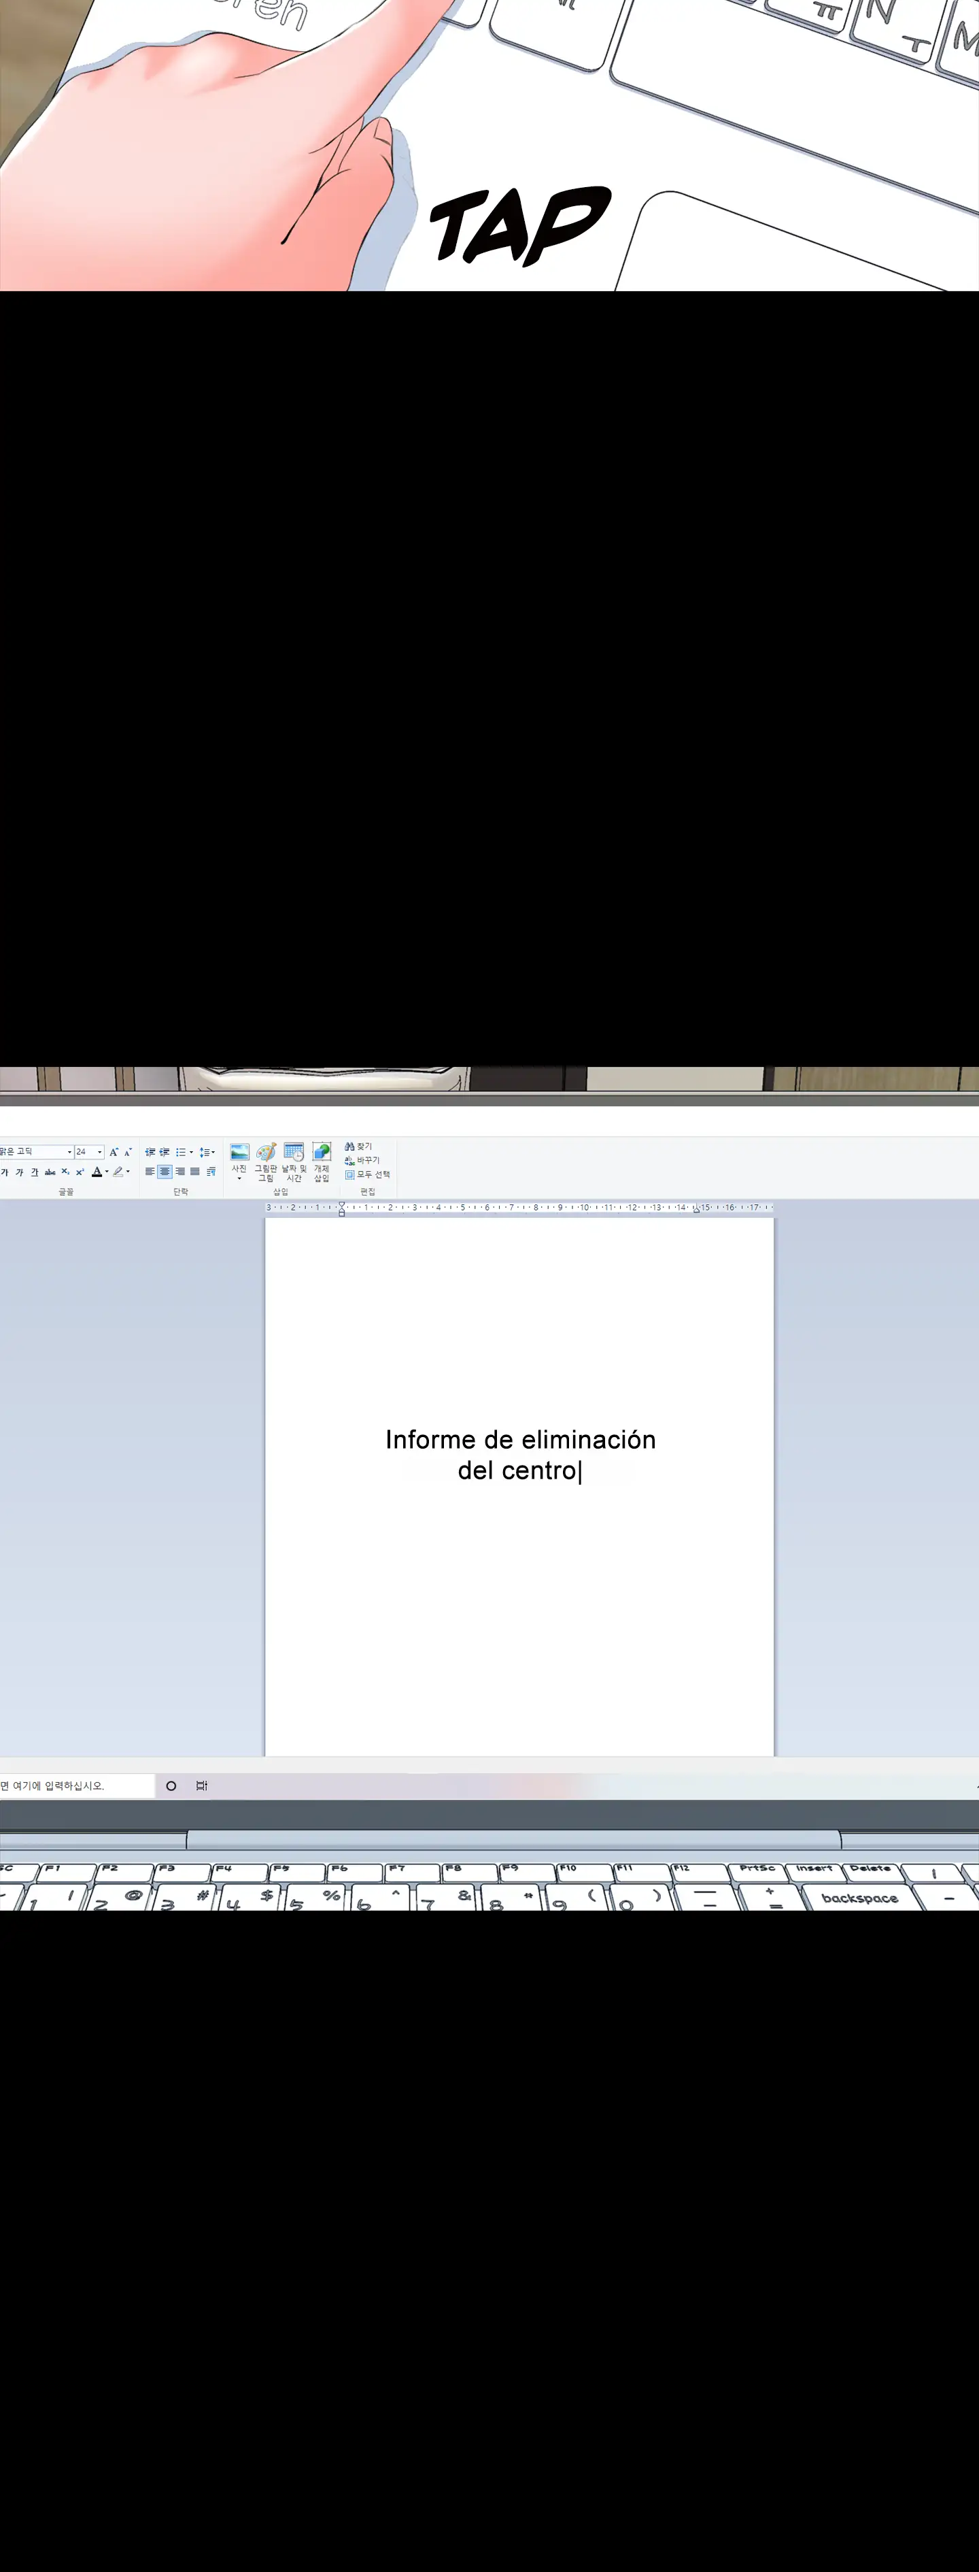979x2572 pixels.
Task: Click 모두 선택 (Select all)
Action: (x=367, y=1174)
